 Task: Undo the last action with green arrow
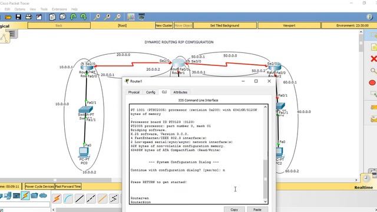73,17
